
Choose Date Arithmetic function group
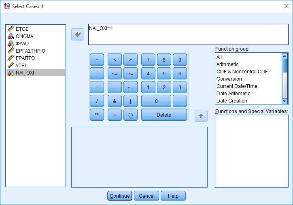tap(248, 93)
